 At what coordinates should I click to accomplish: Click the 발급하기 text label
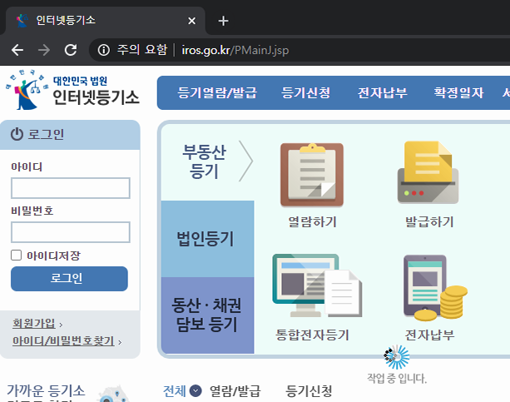click(429, 221)
